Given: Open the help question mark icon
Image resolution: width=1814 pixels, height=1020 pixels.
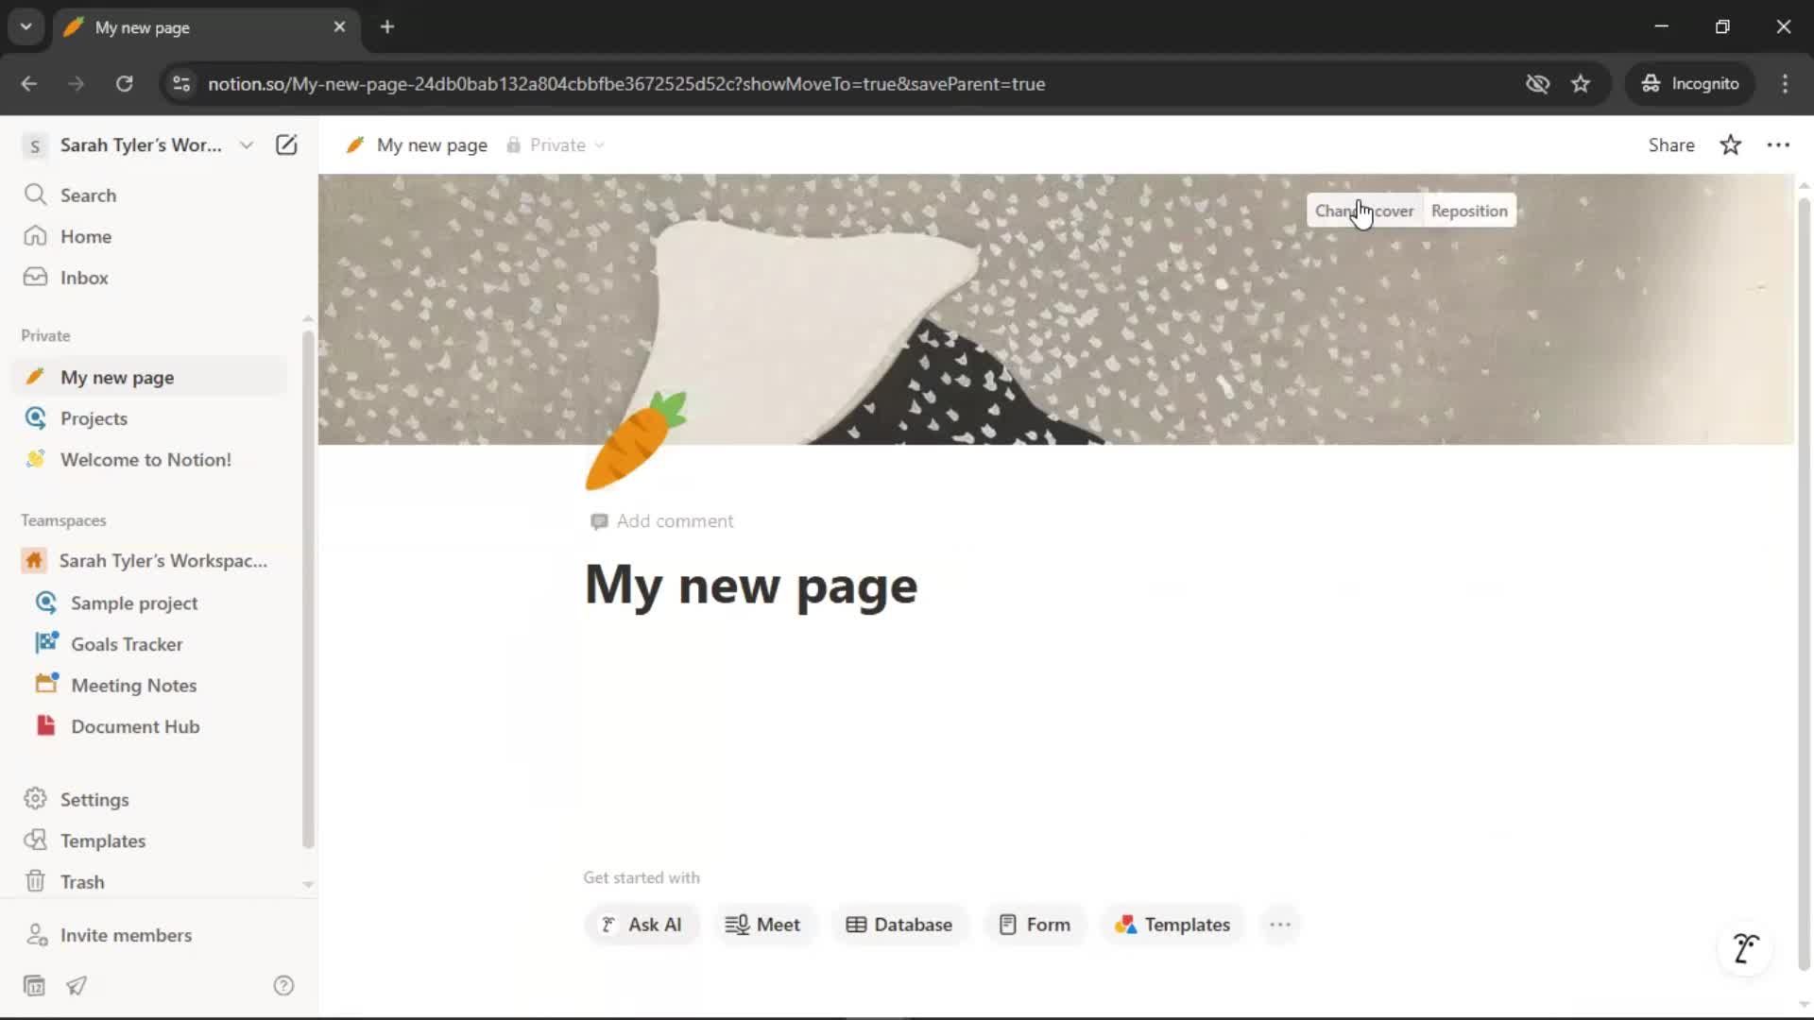Looking at the screenshot, I should tap(283, 986).
